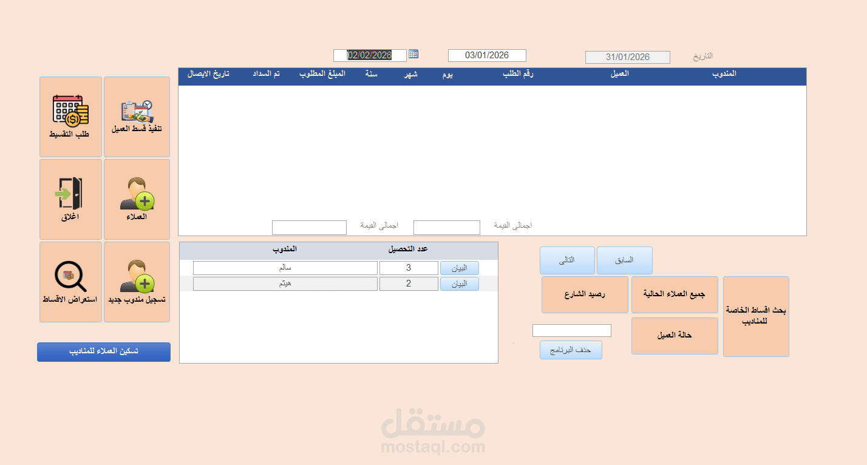The height and width of the screenshot is (465, 867).
Task: Click بحث اقساط الخاصة للمناديب button
Action: pos(756,316)
